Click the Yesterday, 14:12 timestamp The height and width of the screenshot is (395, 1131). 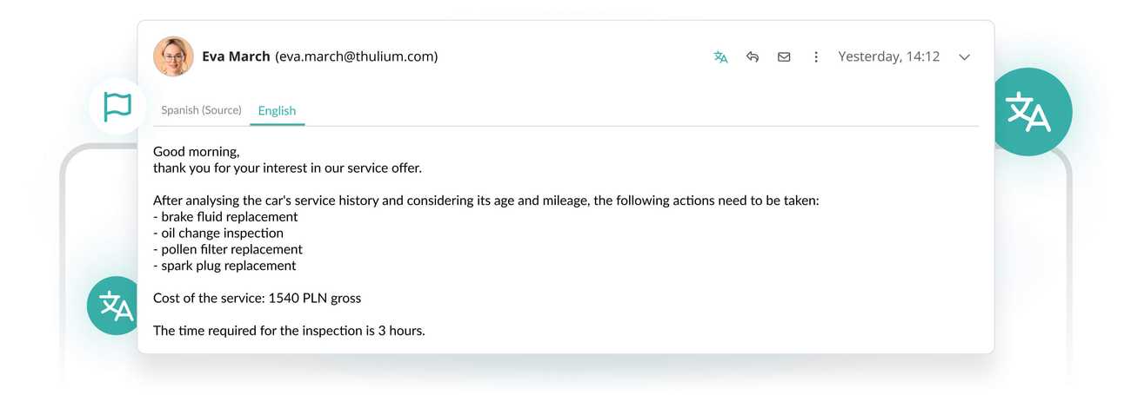888,56
